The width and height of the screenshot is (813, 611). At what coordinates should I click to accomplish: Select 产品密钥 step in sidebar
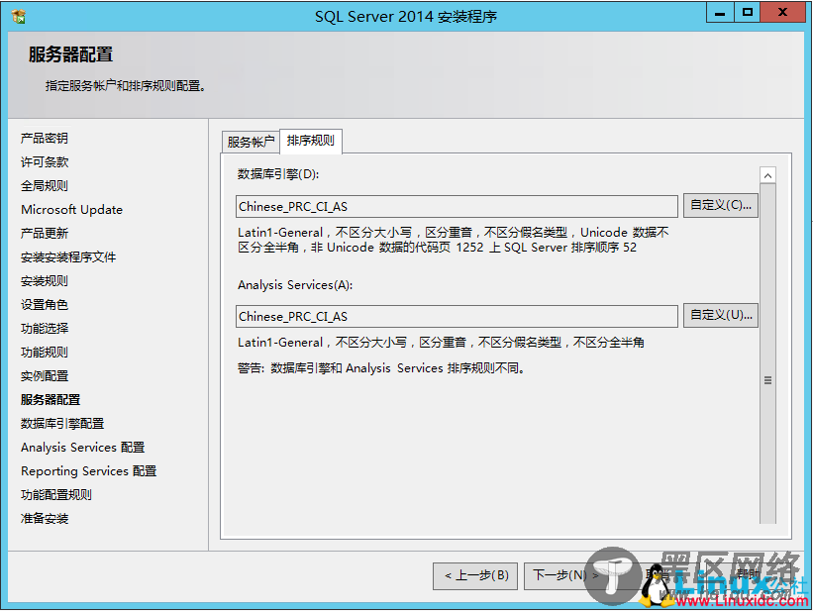45,138
